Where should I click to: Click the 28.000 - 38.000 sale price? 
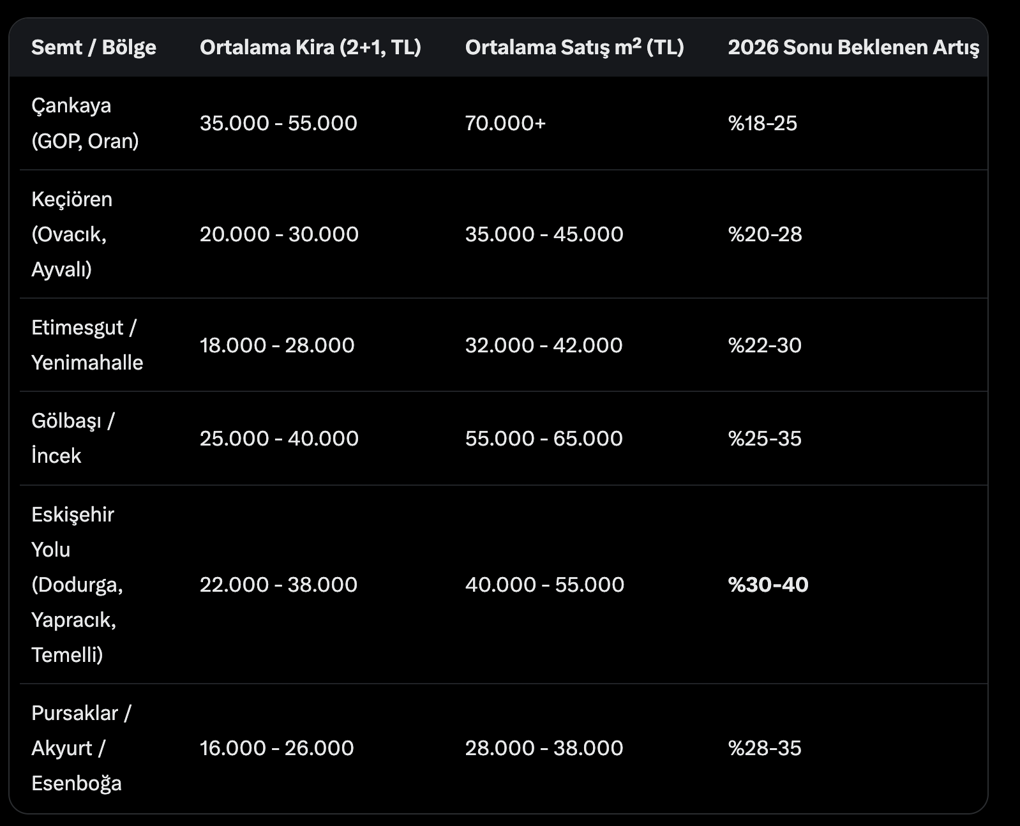pyautogui.click(x=544, y=747)
